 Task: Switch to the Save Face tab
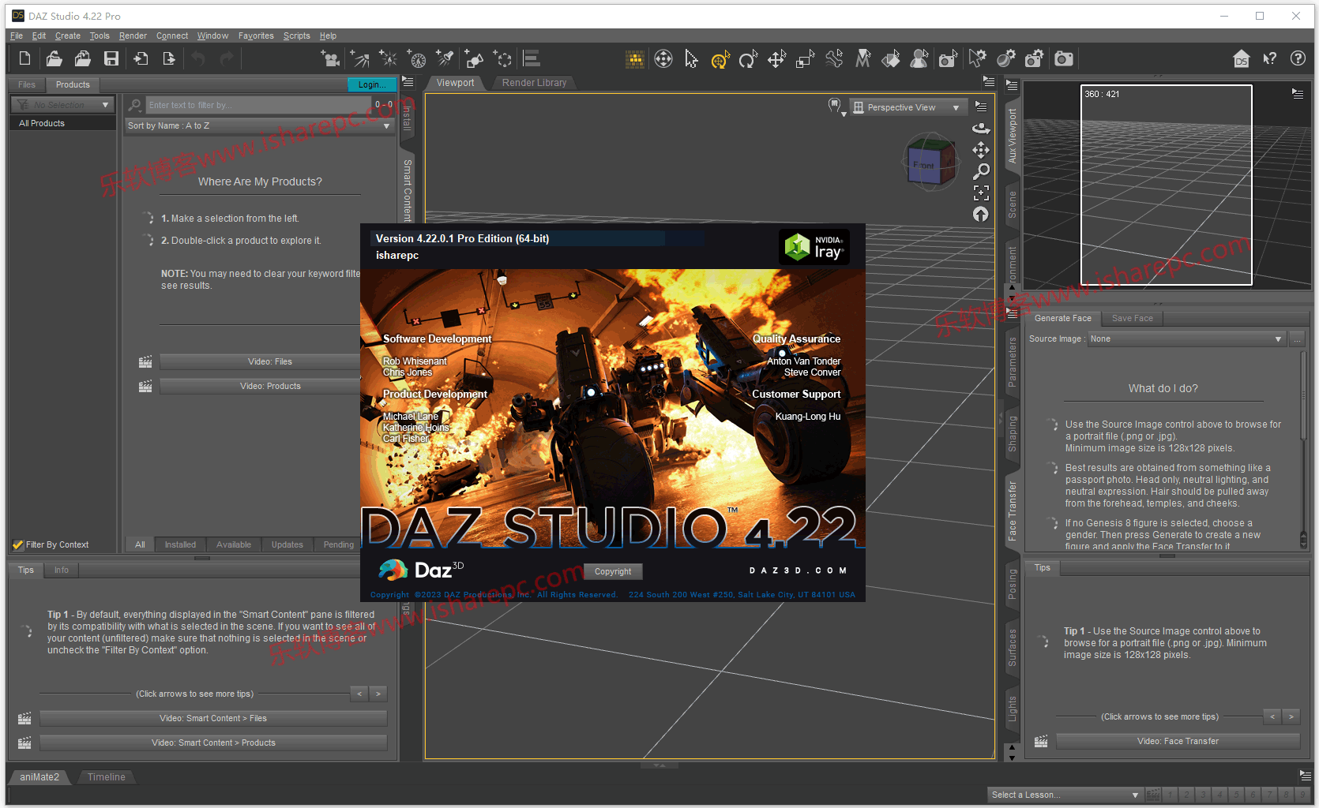tap(1132, 318)
